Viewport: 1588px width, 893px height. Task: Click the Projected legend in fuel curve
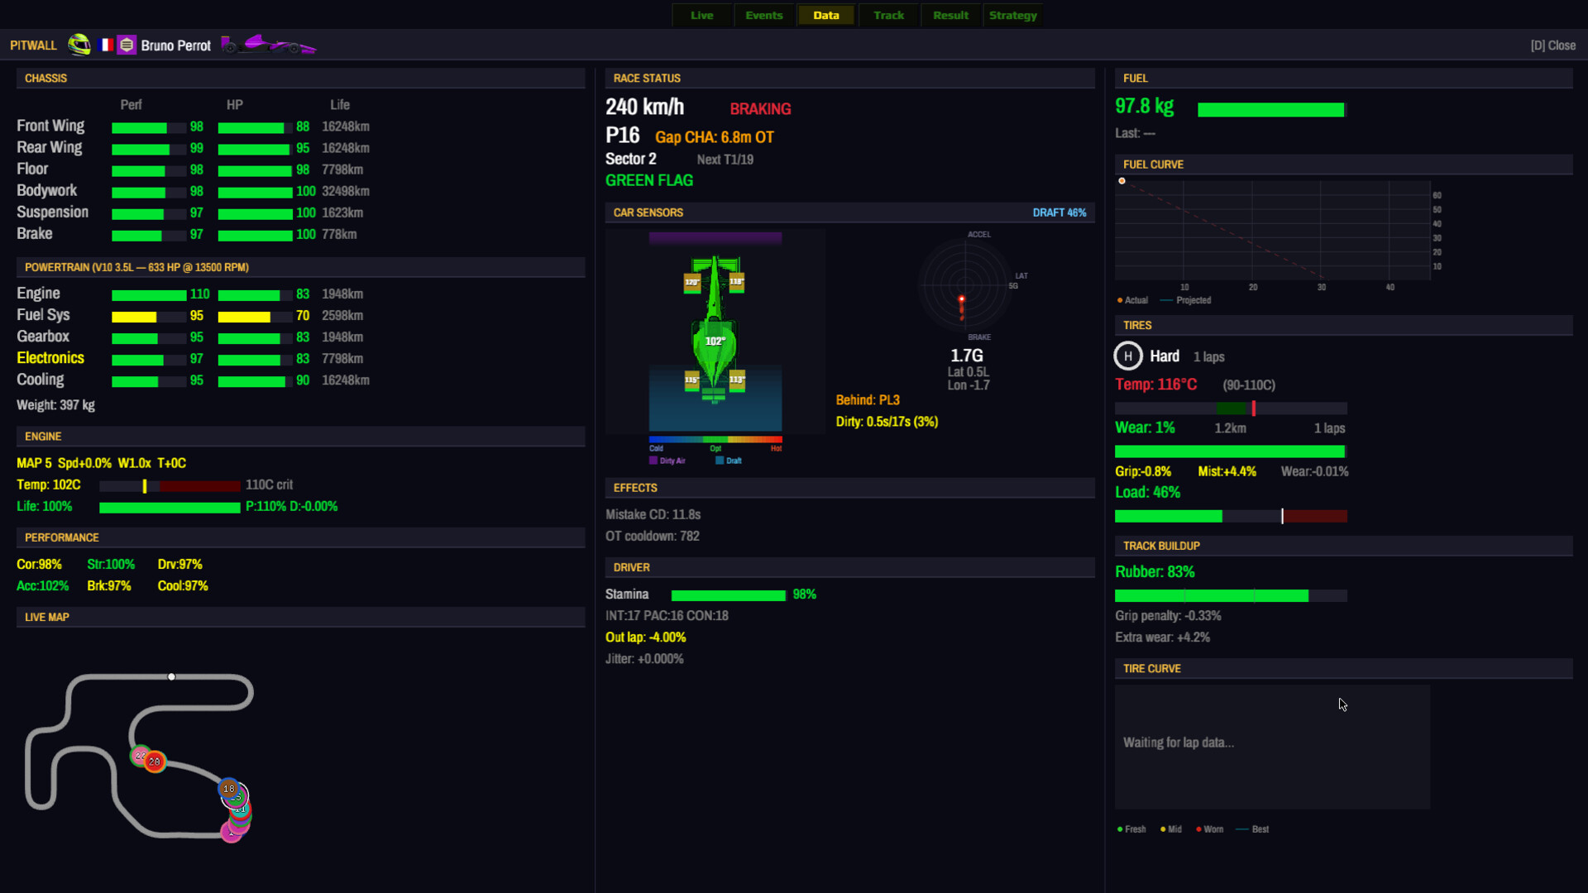point(1185,300)
